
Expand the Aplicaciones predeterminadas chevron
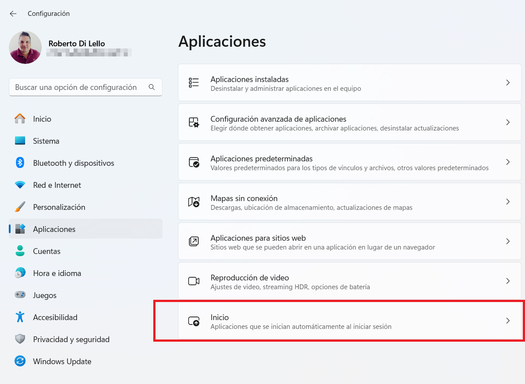[x=508, y=162]
